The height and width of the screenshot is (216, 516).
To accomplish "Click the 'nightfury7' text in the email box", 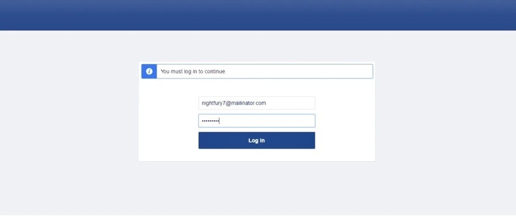I will point(212,103).
